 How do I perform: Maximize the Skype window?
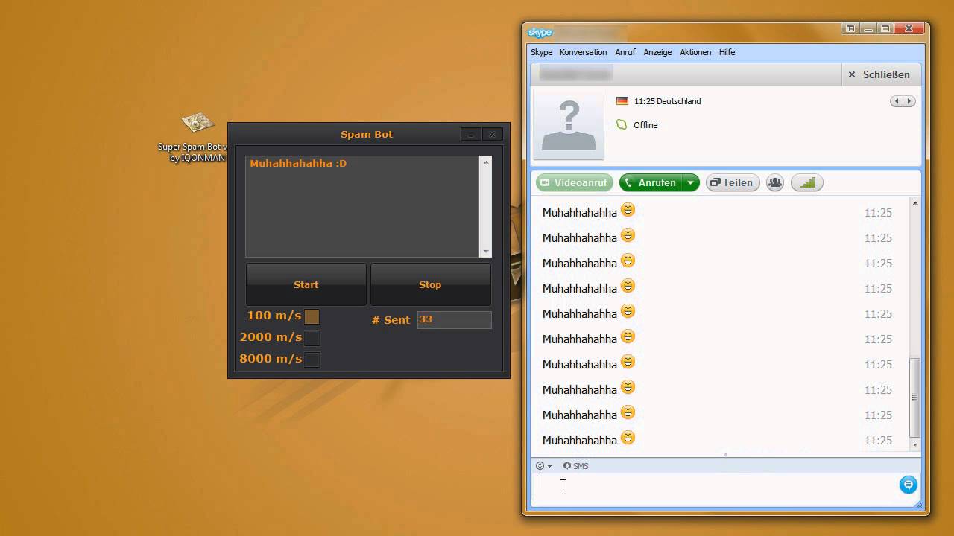[885, 29]
